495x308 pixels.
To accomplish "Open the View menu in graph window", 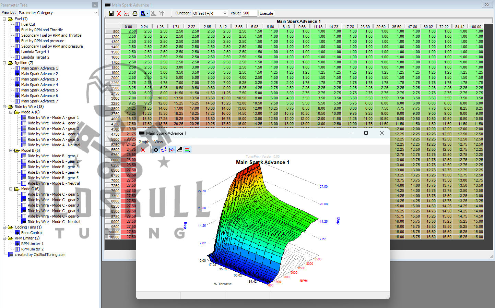I will 158,141.
